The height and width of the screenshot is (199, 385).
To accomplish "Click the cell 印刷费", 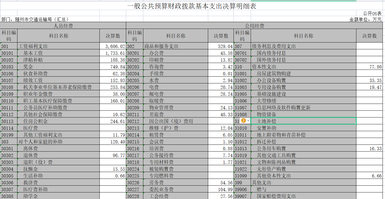I will [x=175, y=60].
